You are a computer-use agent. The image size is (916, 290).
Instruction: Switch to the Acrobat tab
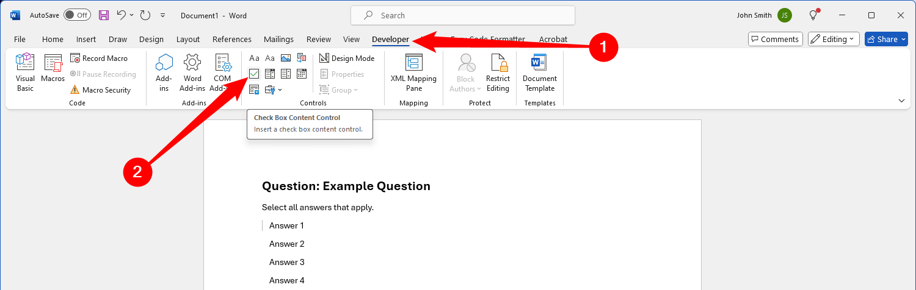click(553, 39)
